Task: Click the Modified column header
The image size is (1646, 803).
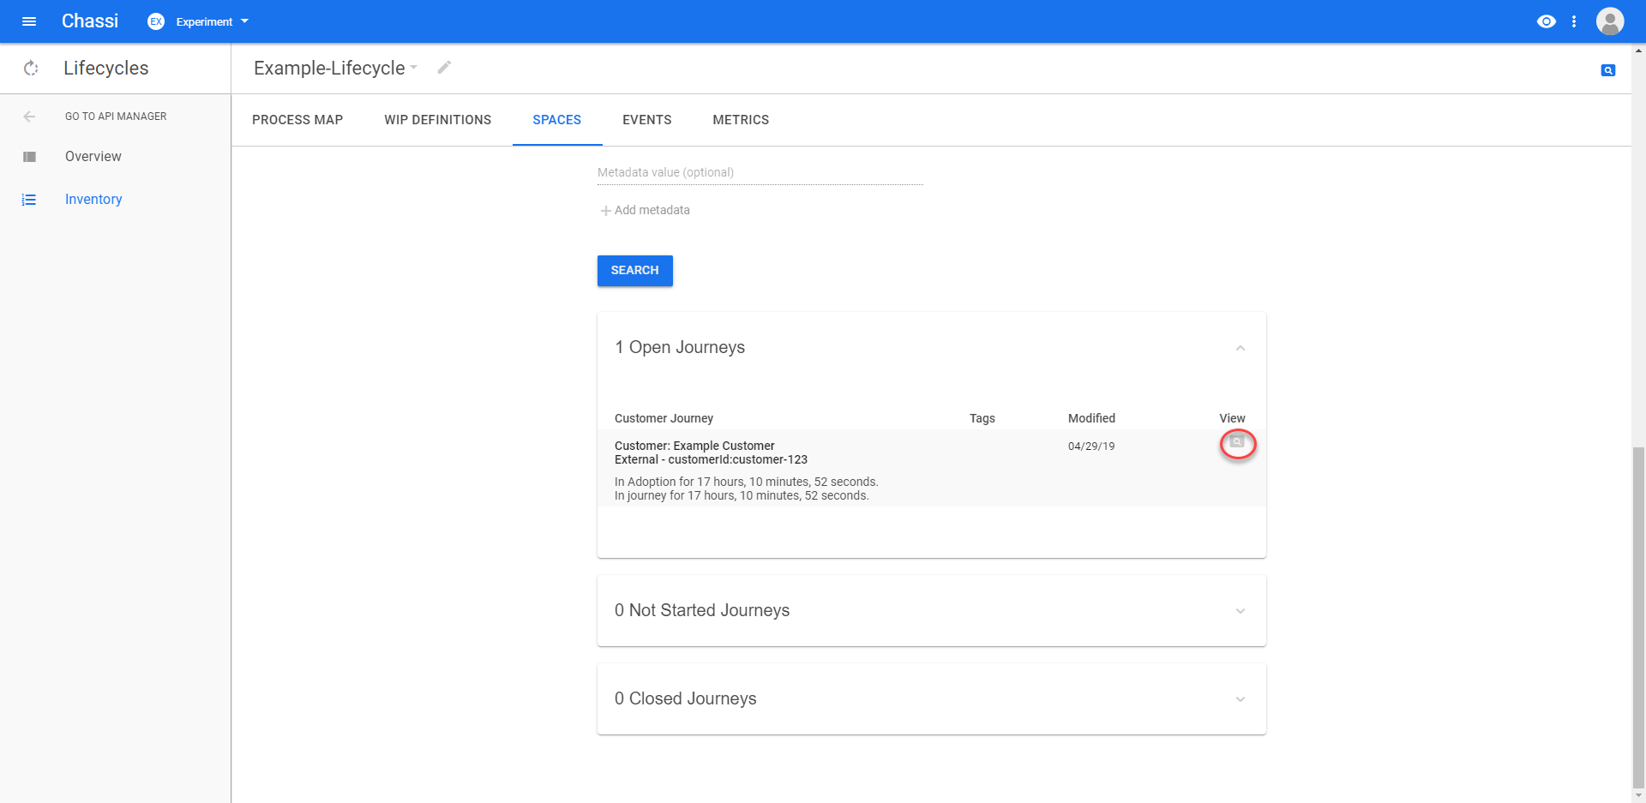Action: [x=1091, y=418]
